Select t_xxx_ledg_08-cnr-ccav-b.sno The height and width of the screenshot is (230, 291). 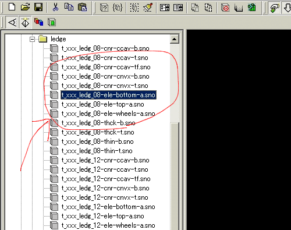coord(105,48)
